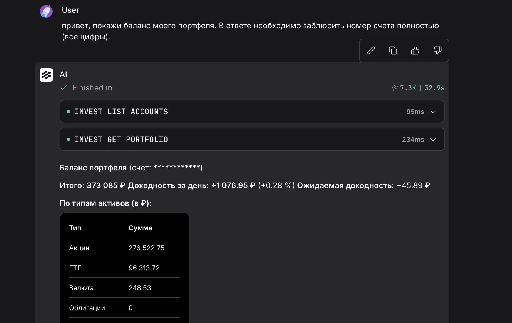512x323 pixels.
Task: Click the 248.53 amount cell
Action: (x=140, y=288)
